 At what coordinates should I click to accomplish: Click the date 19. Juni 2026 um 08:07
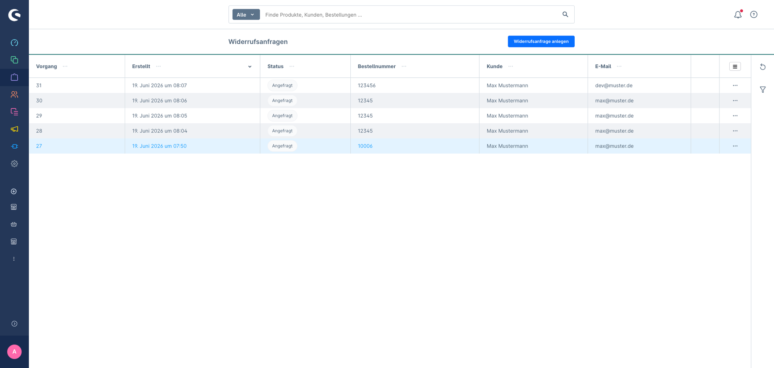coord(159,86)
